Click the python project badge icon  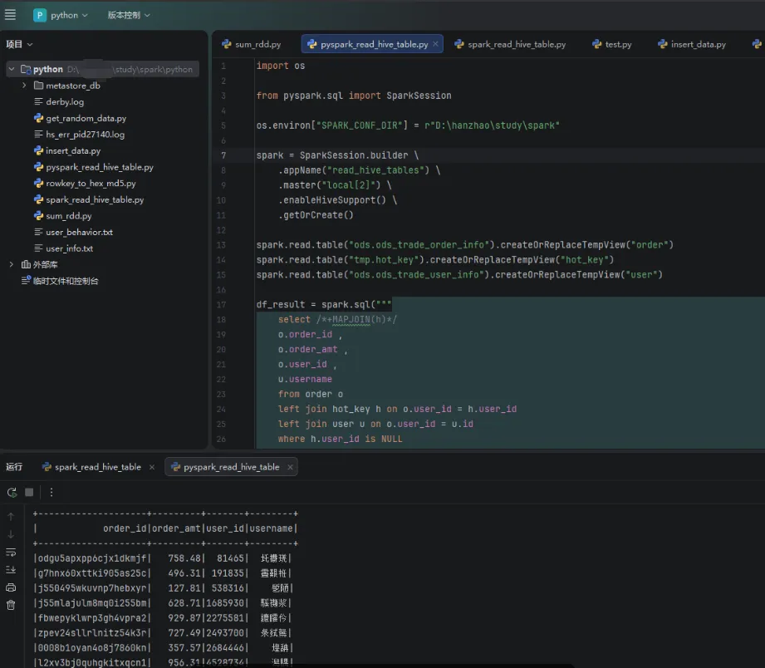(x=40, y=15)
